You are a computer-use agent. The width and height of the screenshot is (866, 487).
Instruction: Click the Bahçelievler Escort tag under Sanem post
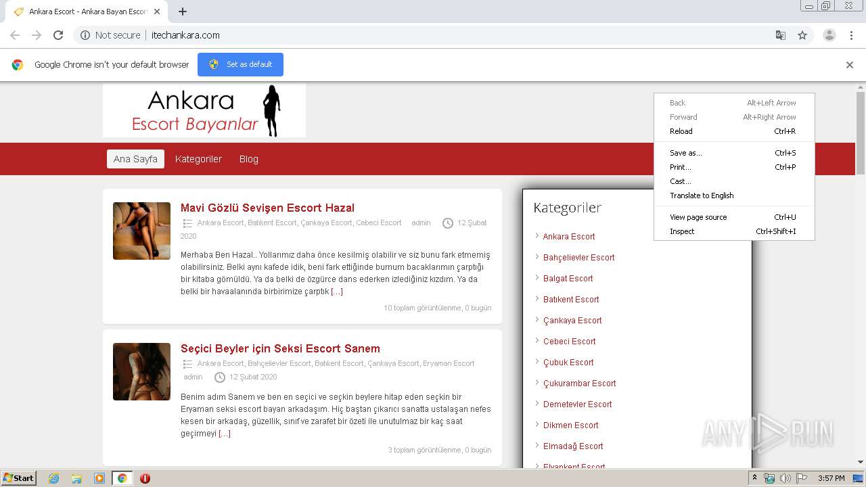[x=279, y=363]
